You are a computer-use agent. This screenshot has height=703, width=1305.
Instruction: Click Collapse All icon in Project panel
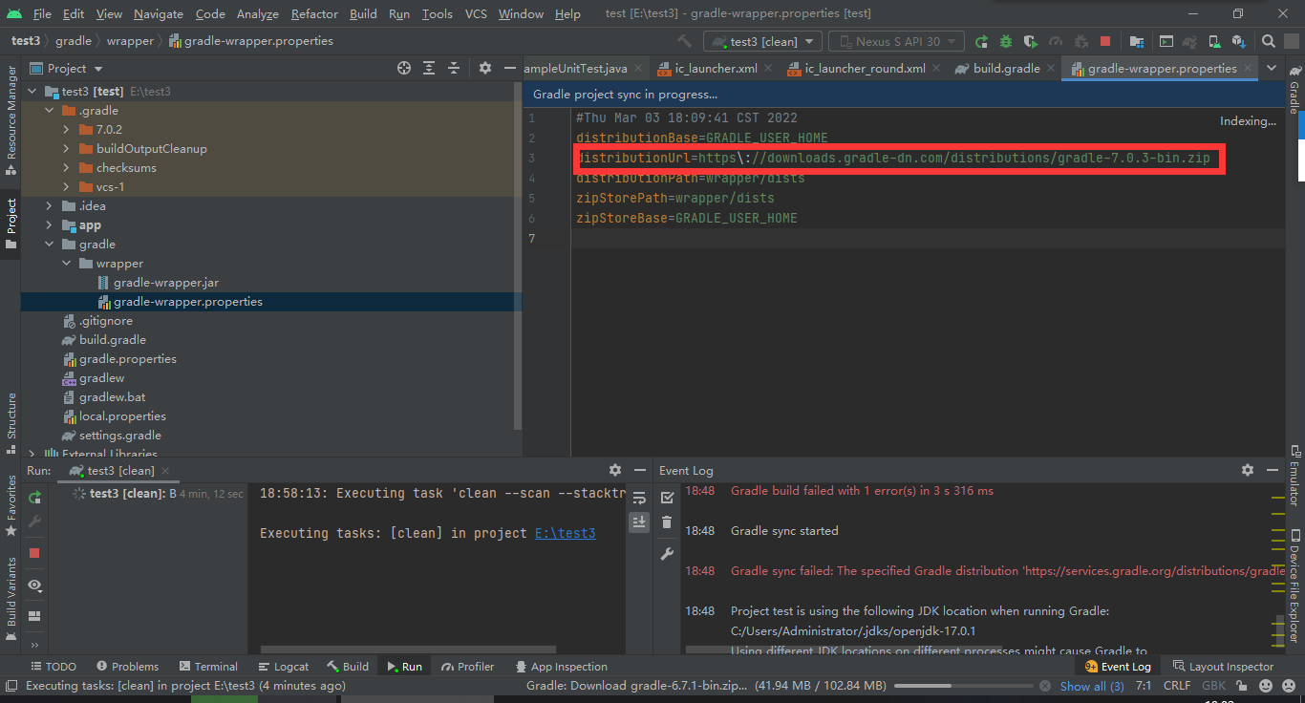[454, 68]
